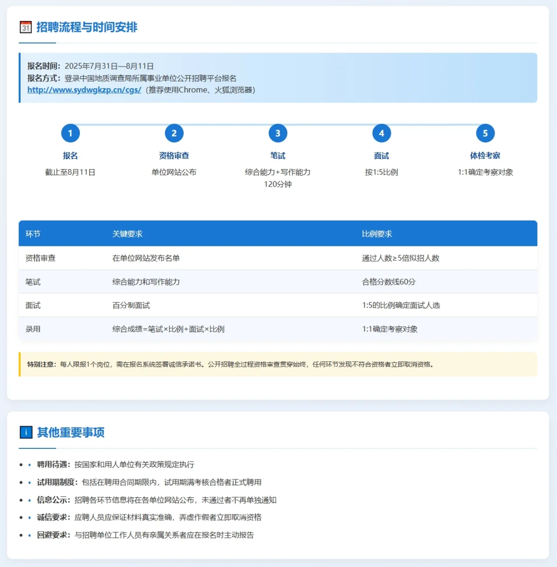Click the 诚信要求 list item

coord(149,518)
